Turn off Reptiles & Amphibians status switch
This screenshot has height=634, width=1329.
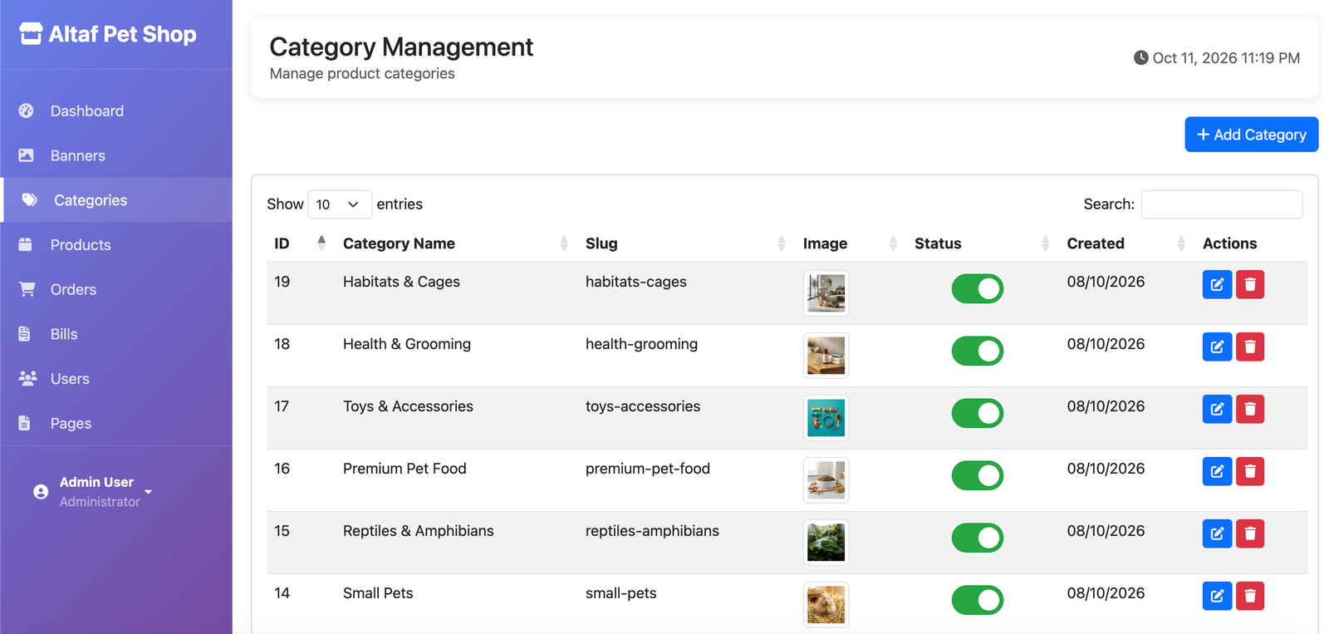click(x=977, y=538)
